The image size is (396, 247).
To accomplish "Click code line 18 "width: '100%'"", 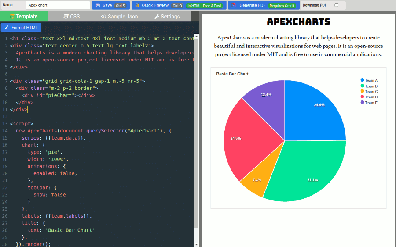I will (48, 159).
